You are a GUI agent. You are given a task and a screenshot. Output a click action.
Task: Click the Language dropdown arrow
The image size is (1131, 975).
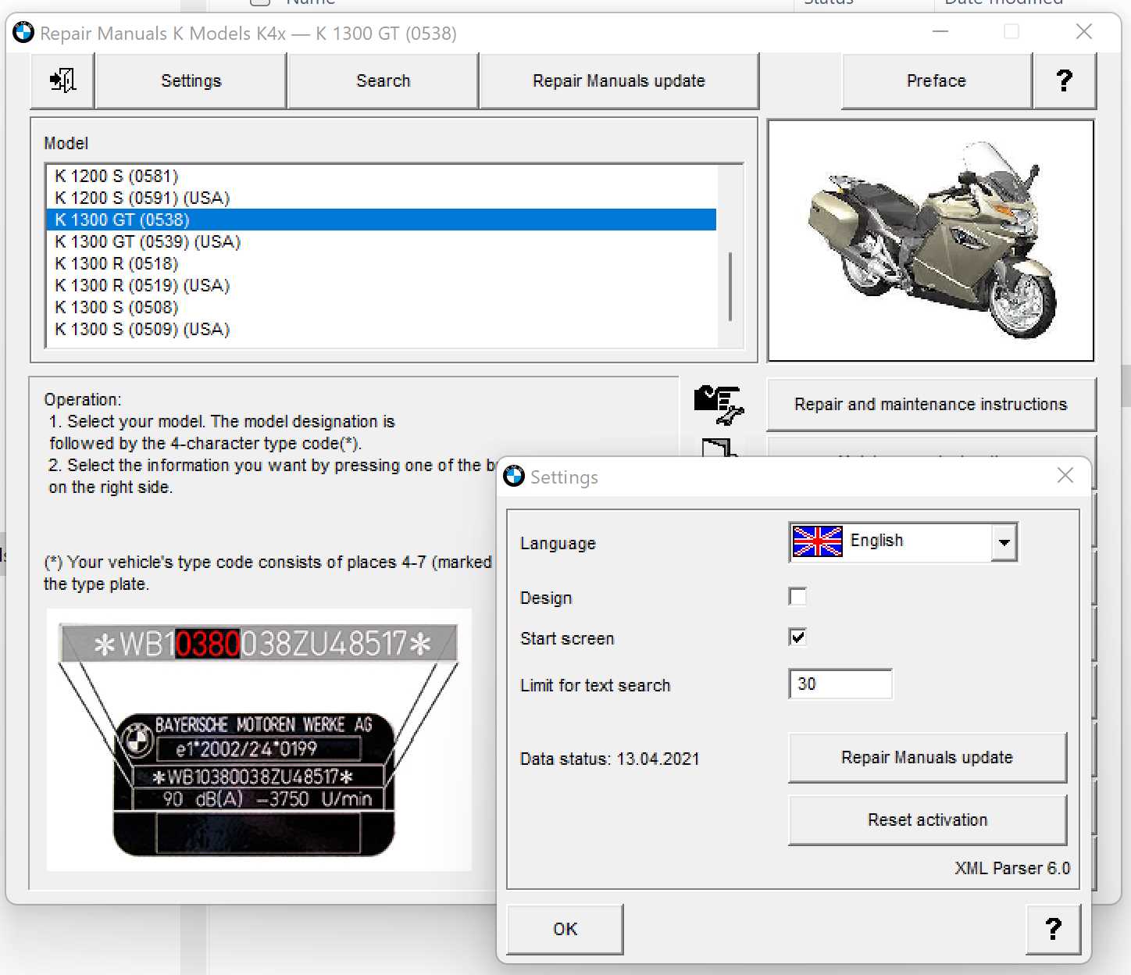pos(1004,542)
